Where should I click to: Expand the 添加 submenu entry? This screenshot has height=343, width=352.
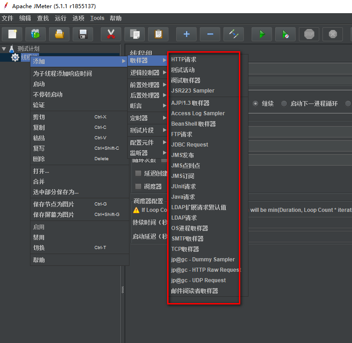pos(79,61)
